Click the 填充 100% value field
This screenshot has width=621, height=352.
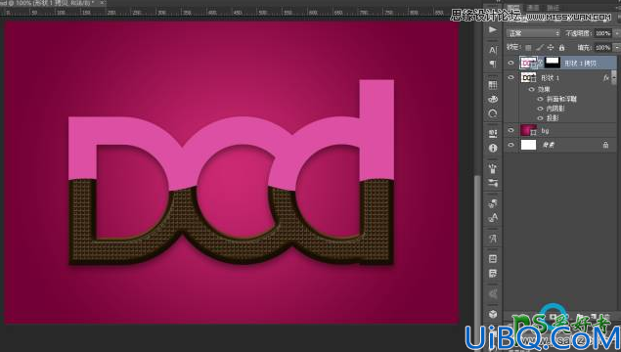click(603, 48)
